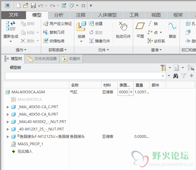Click the tree columns list icon
This screenshot has width=196, height=170.
(176, 68)
